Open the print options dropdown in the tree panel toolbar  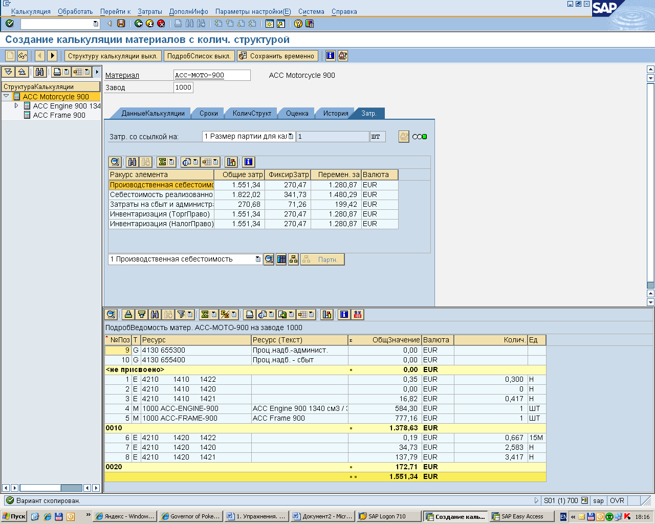point(67,72)
